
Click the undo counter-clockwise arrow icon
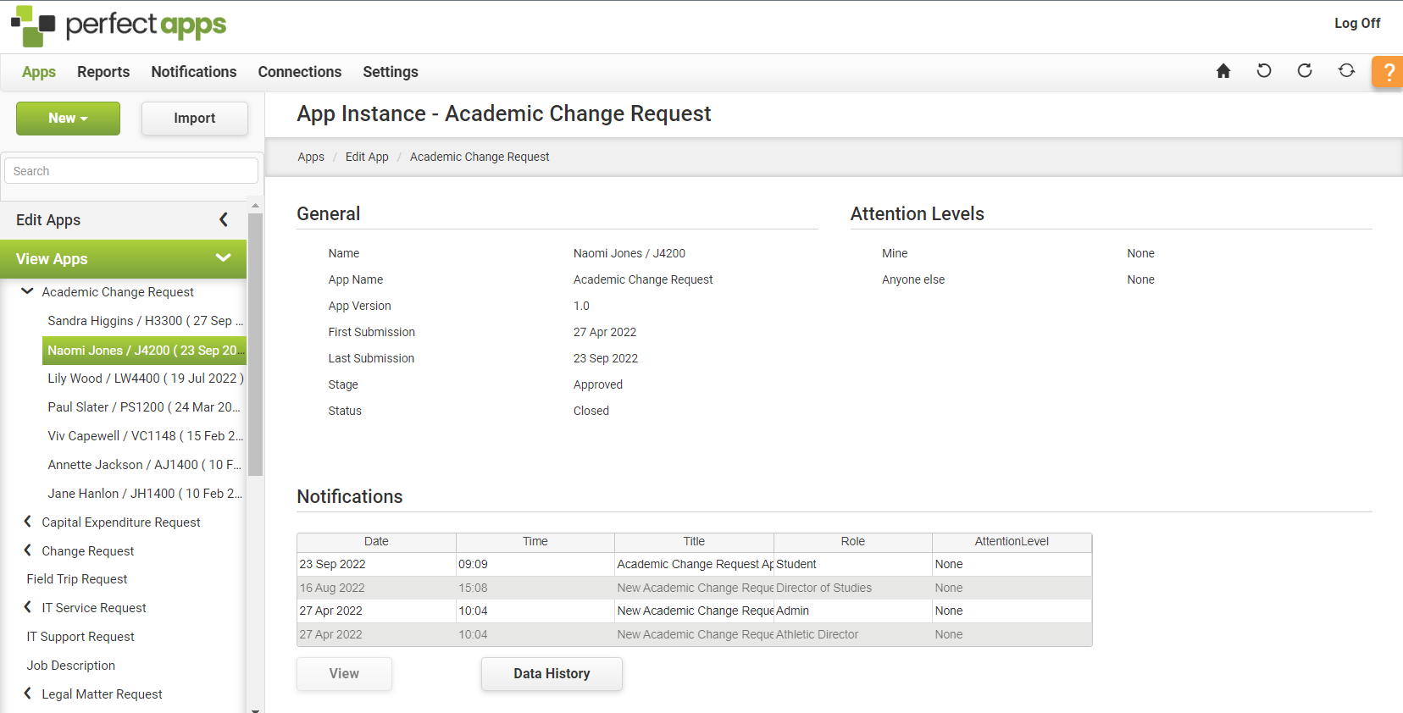(1264, 71)
